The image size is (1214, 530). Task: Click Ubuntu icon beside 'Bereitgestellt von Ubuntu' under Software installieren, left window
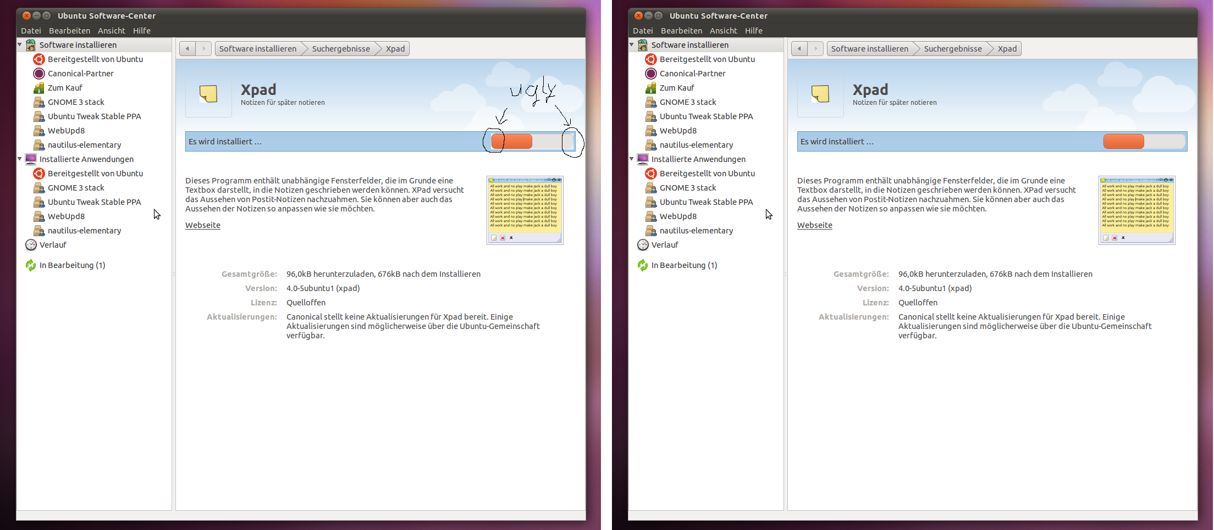click(x=38, y=59)
